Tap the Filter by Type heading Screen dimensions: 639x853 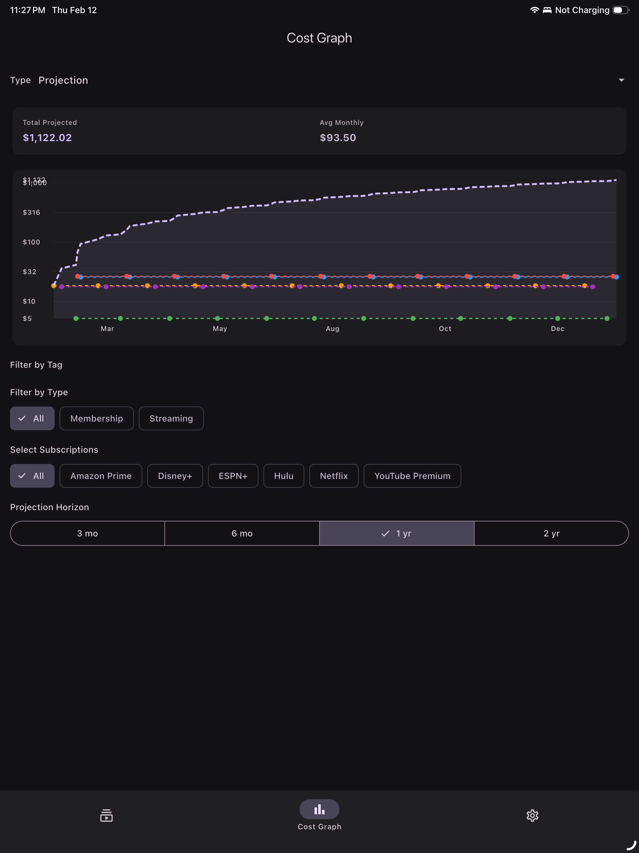39,392
